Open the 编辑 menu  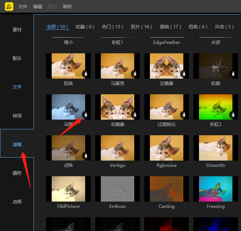[x=38, y=7]
